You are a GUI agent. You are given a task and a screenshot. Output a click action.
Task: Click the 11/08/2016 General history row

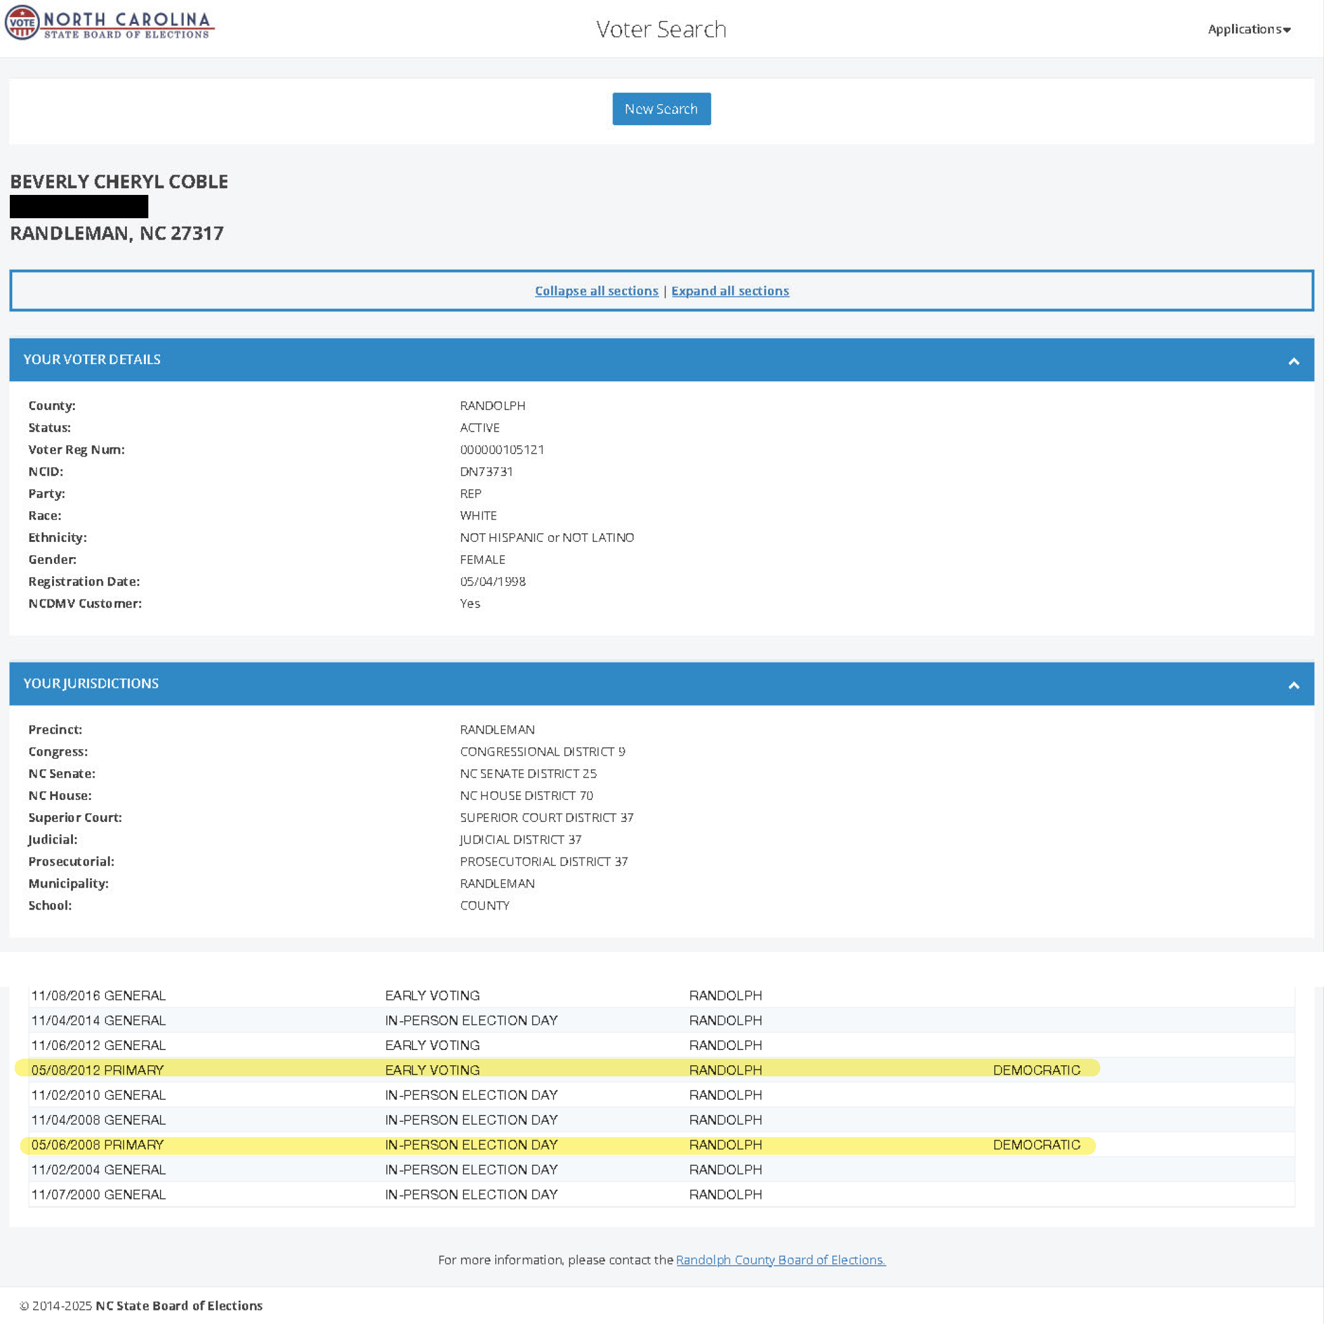pos(98,995)
